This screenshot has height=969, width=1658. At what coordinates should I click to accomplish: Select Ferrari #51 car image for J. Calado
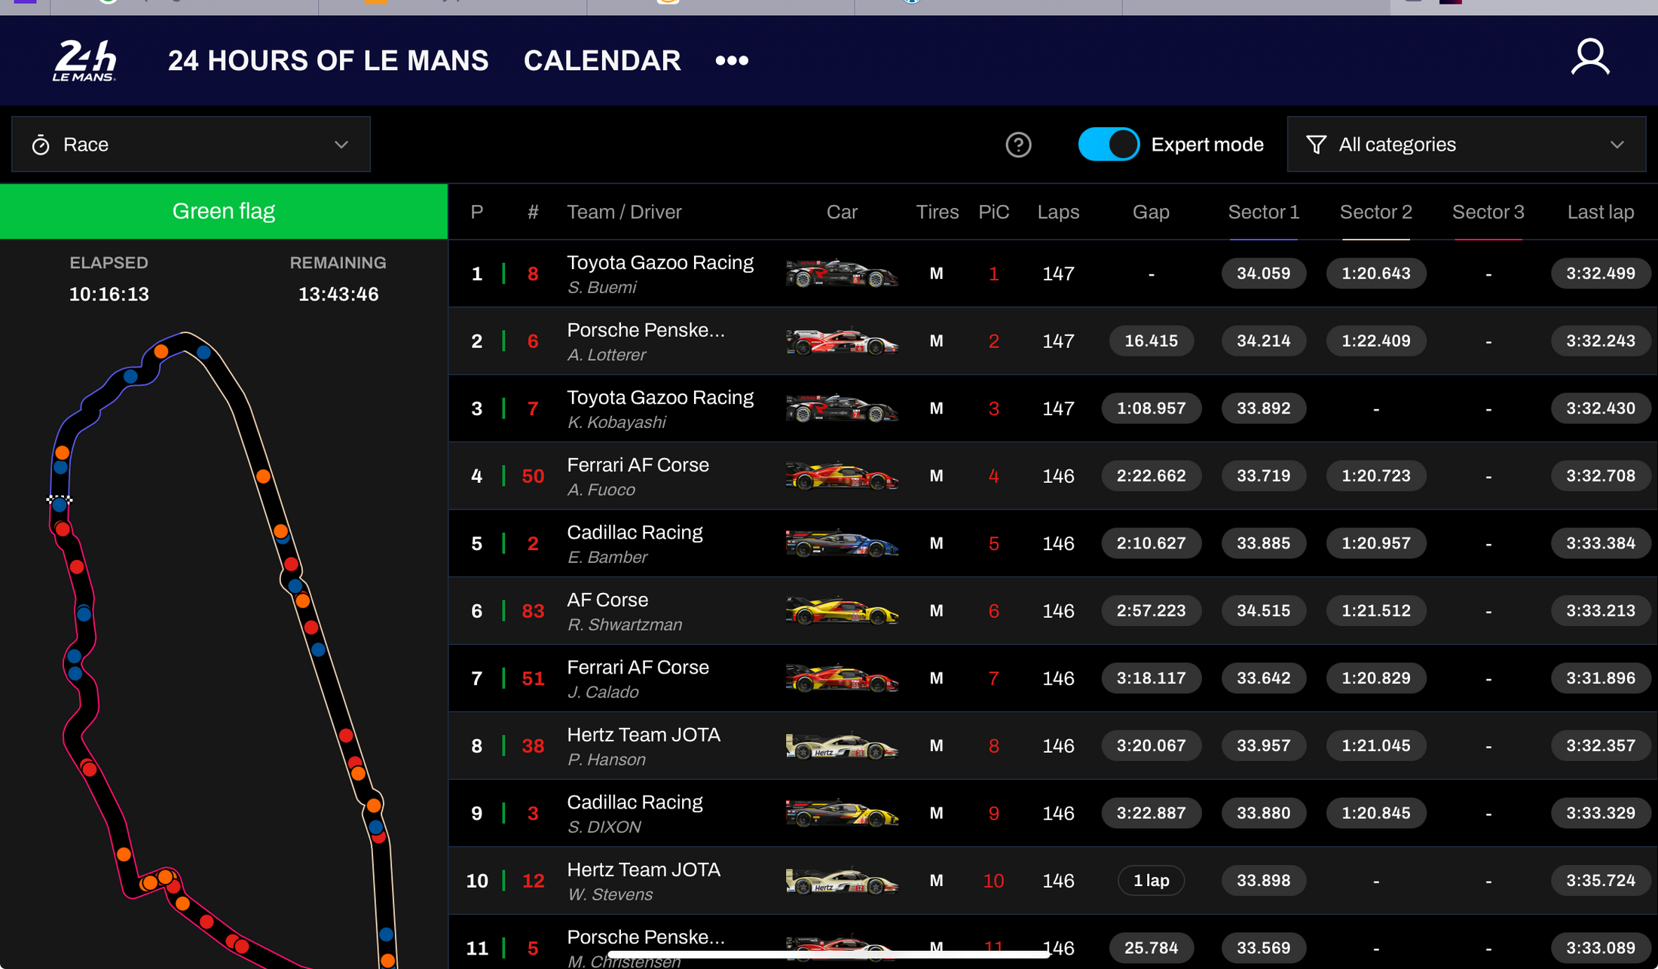click(842, 678)
